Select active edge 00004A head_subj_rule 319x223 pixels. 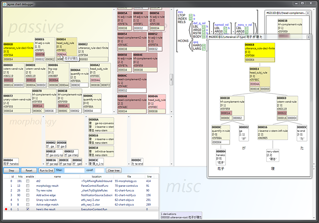tap(157, 104)
